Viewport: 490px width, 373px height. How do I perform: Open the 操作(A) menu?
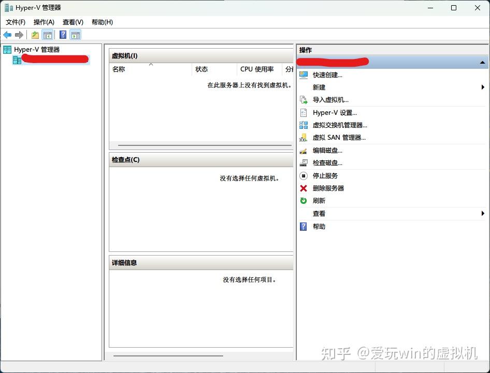(x=44, y=22)
